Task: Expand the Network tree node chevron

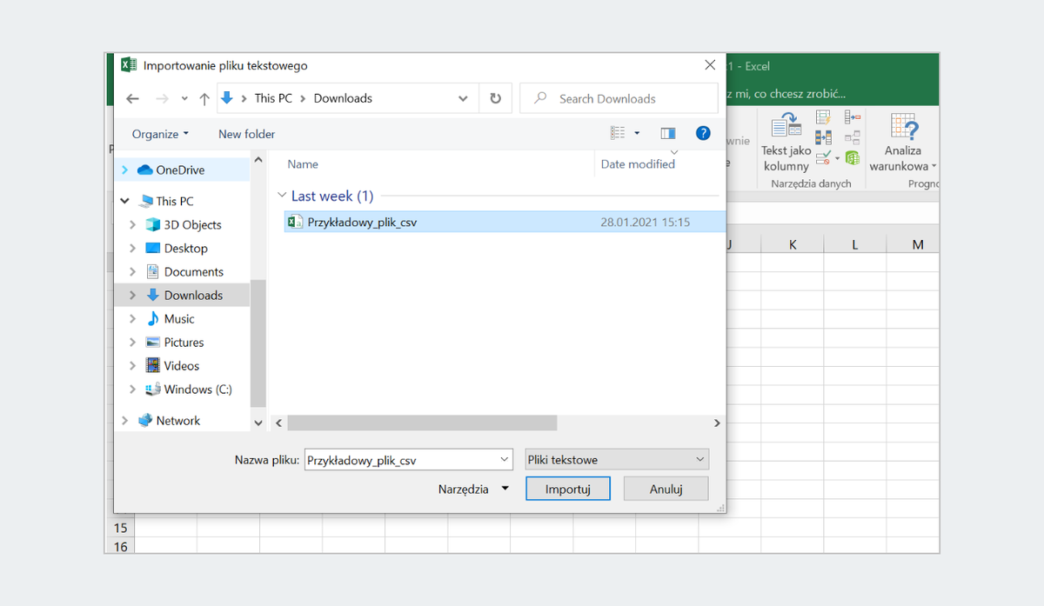Action: 124,421
